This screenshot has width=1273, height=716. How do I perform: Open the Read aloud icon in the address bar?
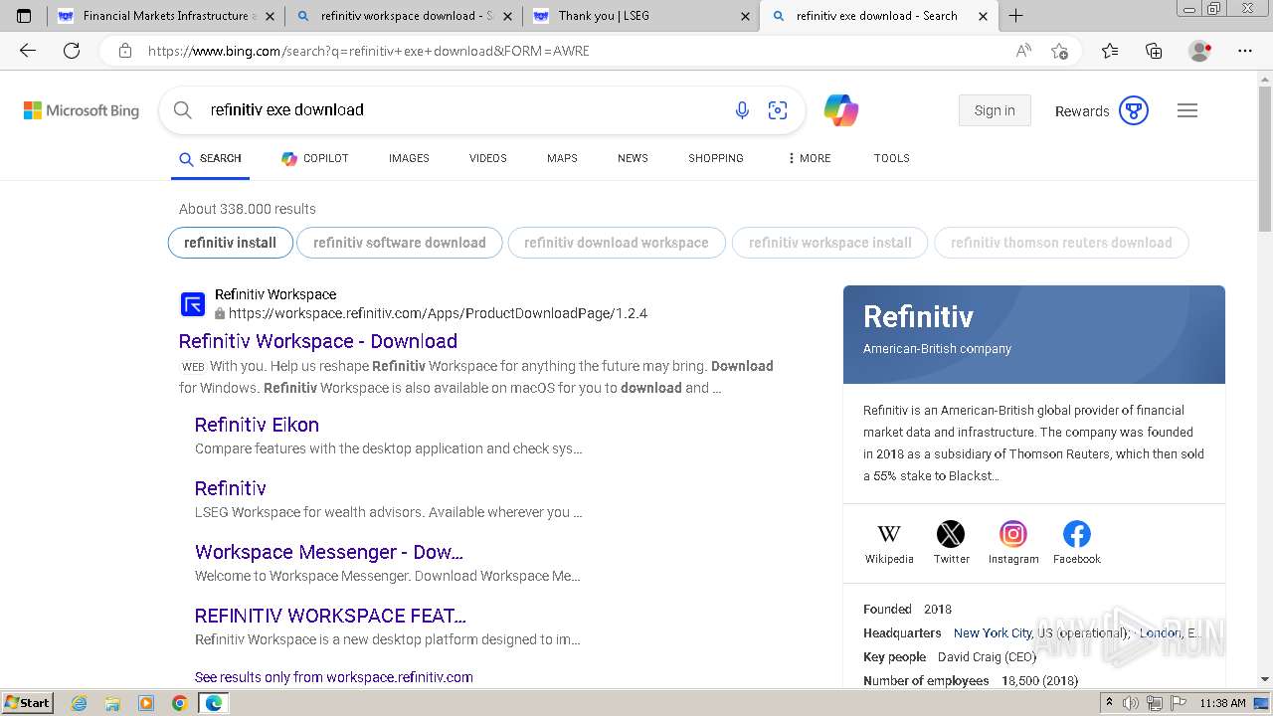tap(1023, 51)
